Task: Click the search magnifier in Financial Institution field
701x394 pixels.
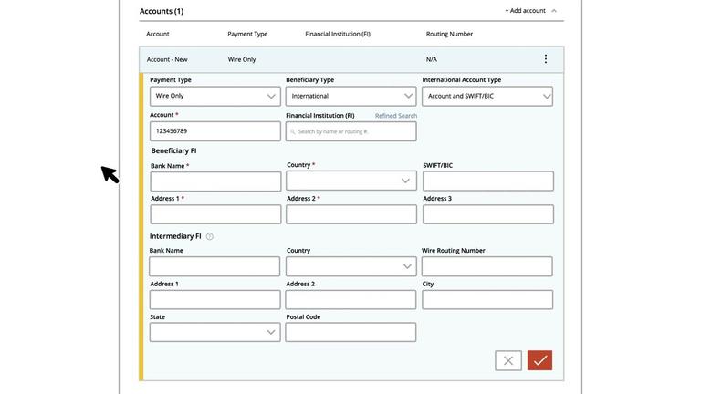Action: [x=293, y=131]
